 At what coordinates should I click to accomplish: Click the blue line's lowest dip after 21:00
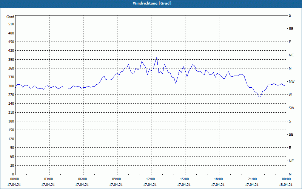260,97
